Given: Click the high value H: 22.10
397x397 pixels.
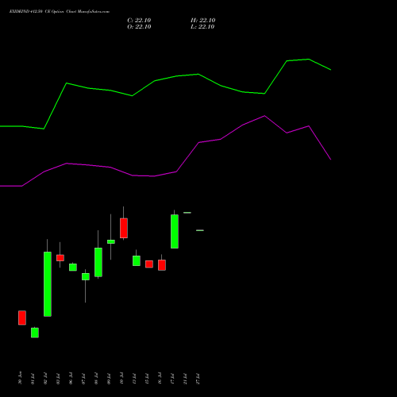Looking at the screenshot, I should (202, 21).
